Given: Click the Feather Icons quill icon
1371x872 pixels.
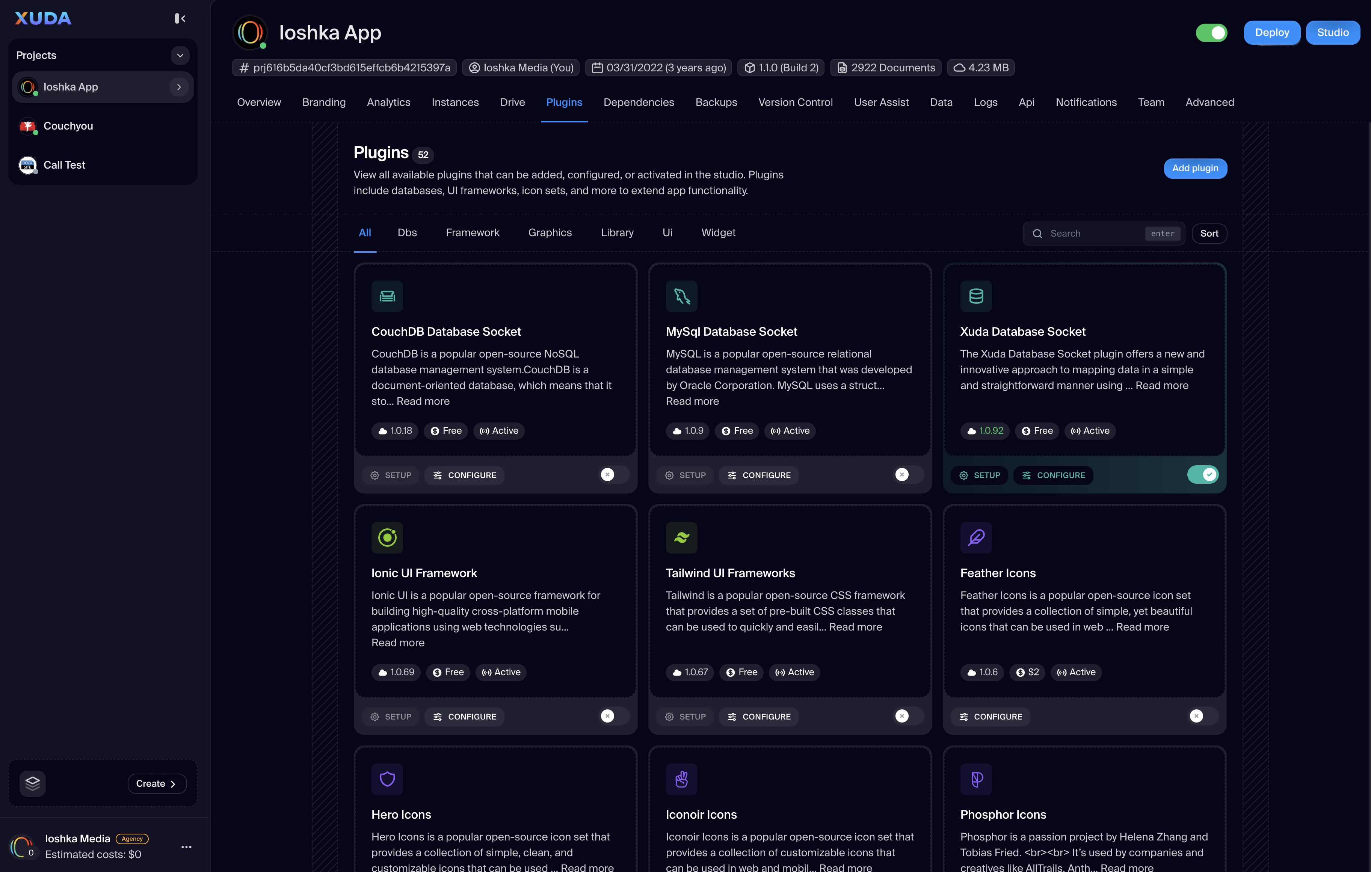Looking at the screenshot, I should click(976, 537).
